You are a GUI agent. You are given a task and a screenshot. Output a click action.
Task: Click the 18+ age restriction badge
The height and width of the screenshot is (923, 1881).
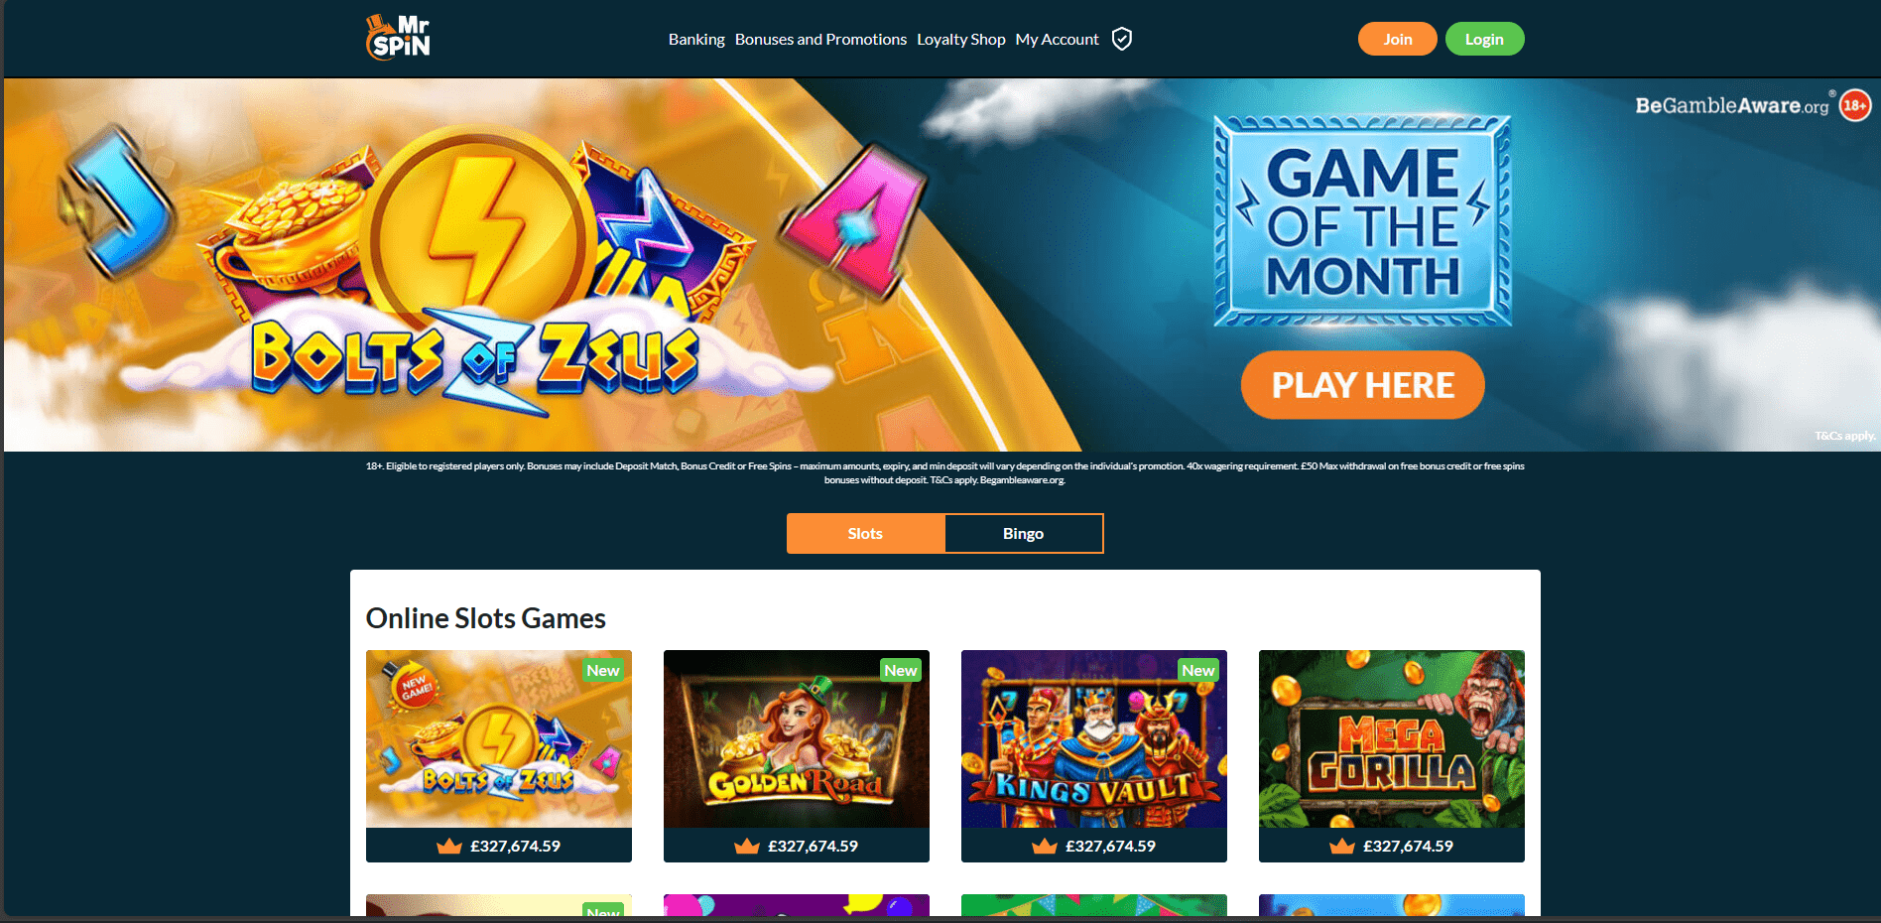click(x=1855, y=105)
